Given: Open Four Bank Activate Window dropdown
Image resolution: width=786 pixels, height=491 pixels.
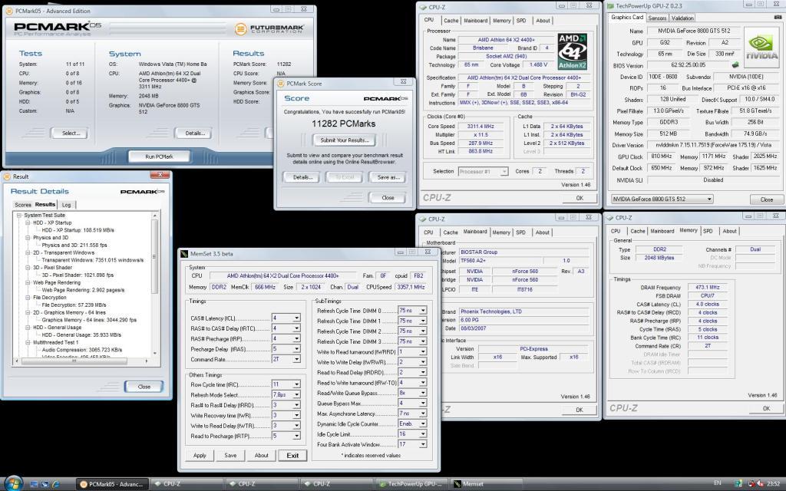Looking at the screenshot, I should click(423, 444).
